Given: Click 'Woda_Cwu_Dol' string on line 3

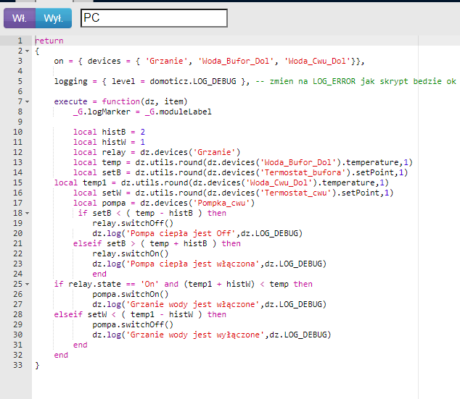Looking at the screenshot, I should click(317, 61).
